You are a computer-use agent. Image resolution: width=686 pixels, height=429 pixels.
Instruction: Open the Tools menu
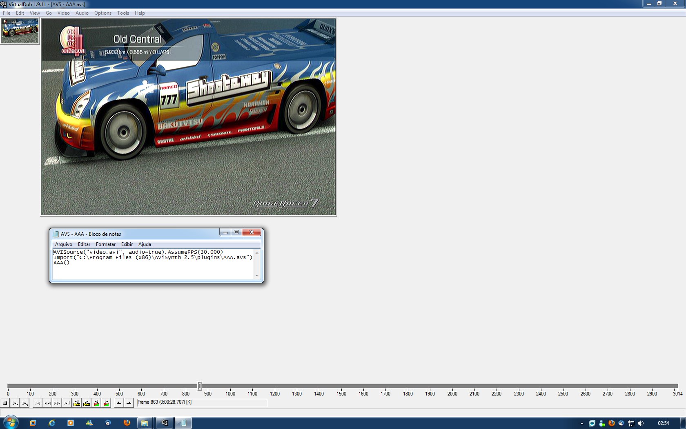123,13
